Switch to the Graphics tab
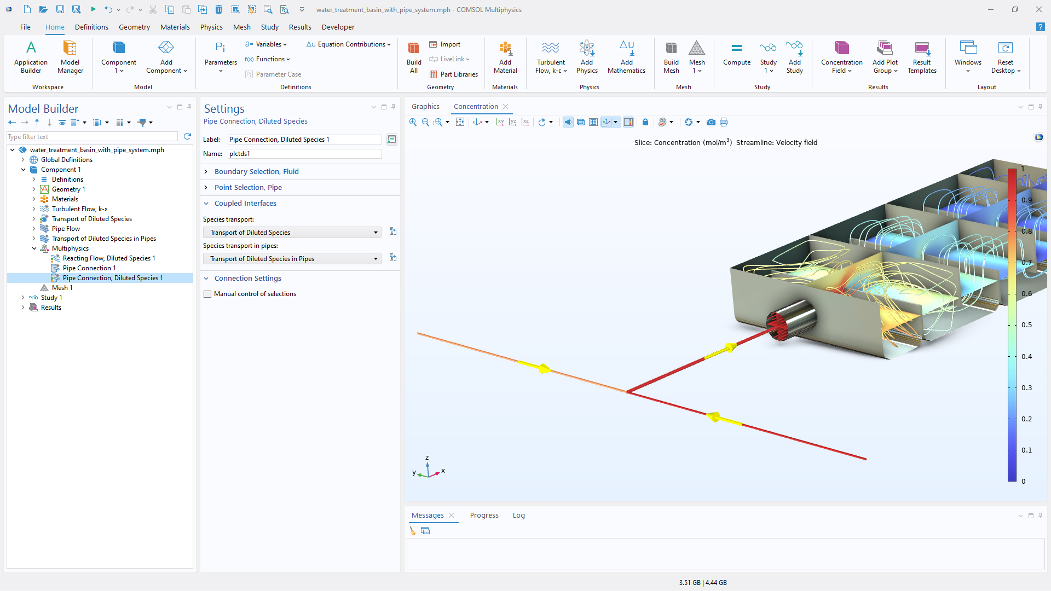The width and height of the screenshot is (1051, 591). click(x=425, y=106)
